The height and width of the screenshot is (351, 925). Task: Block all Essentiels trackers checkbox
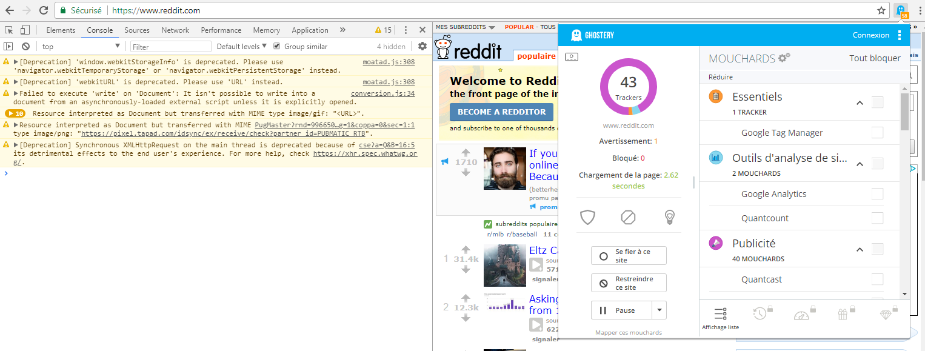(x=877, y=102)
